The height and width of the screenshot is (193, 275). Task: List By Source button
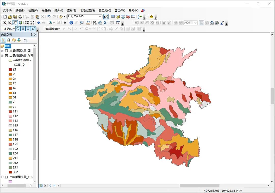9,40
